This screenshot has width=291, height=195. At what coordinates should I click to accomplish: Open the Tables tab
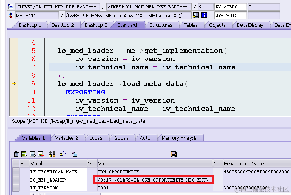point(191,25)
